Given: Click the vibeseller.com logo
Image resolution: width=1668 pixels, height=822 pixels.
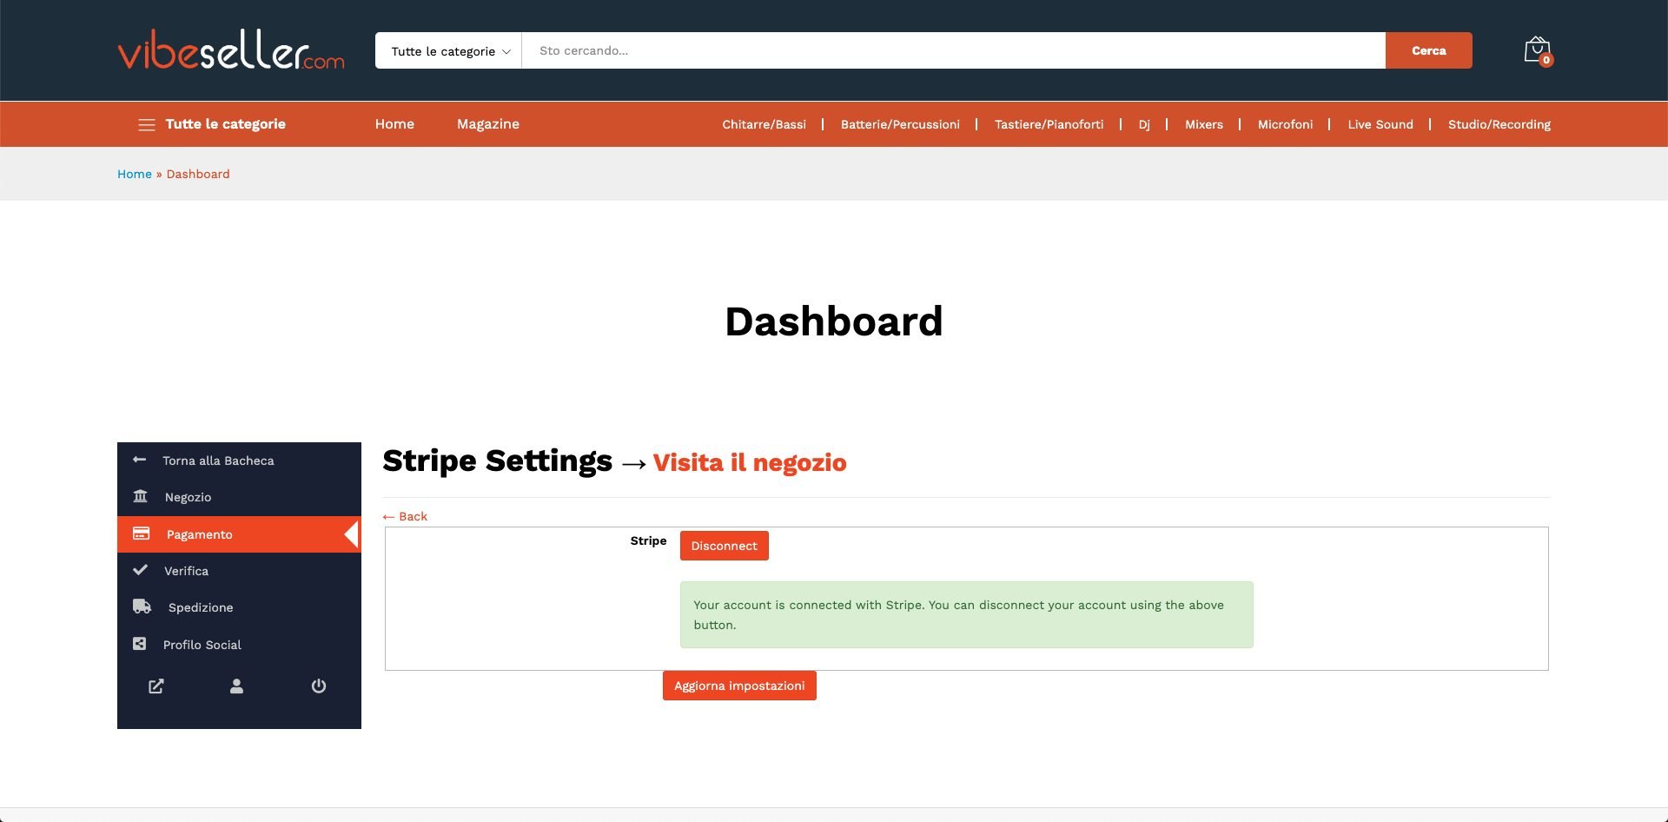Looking at the screenshot, I should point(231,50).
